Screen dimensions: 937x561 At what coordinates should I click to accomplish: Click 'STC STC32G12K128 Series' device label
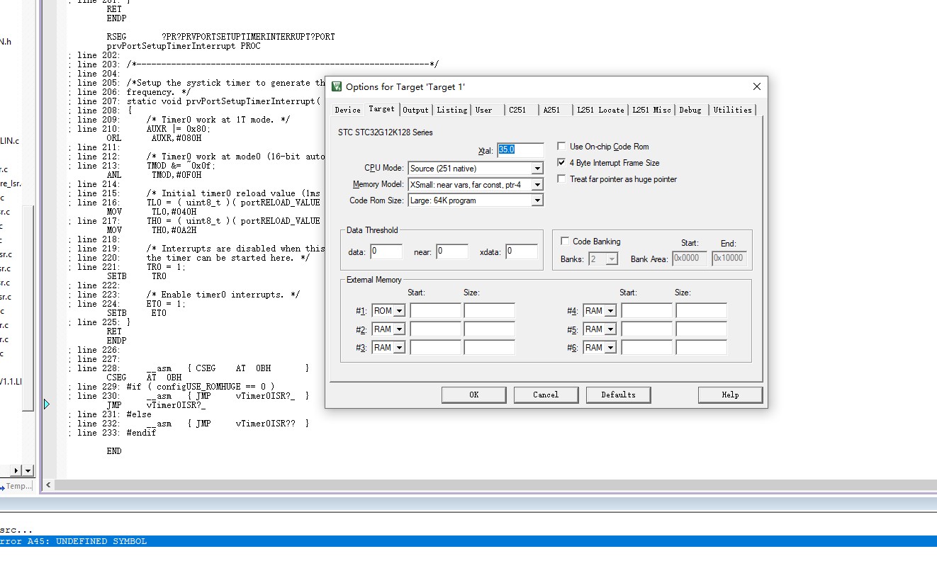386,132
